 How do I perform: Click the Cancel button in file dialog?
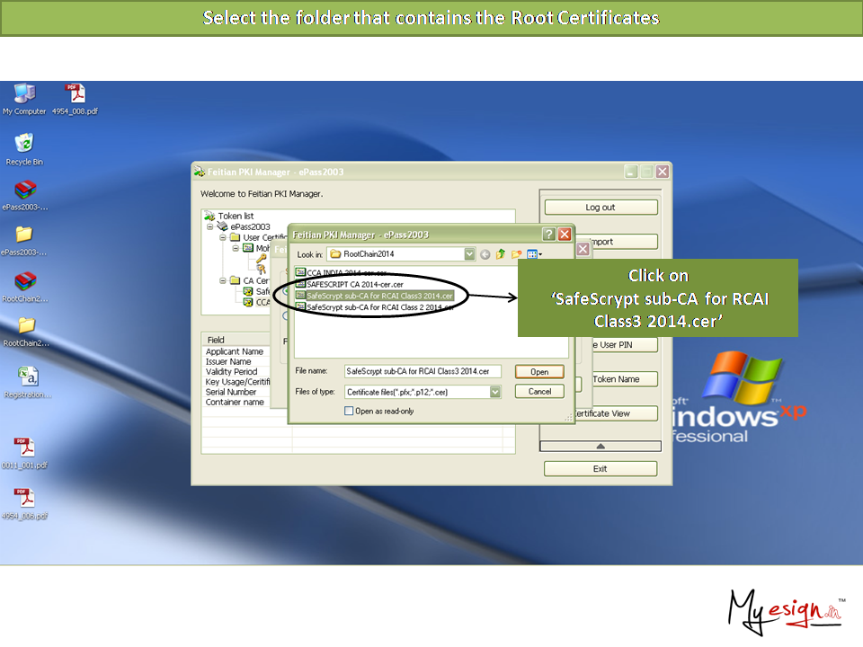click(x=539, y=392)
